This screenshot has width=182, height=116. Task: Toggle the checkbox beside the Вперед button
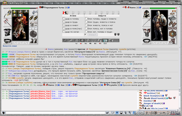[x=86, y=35]
